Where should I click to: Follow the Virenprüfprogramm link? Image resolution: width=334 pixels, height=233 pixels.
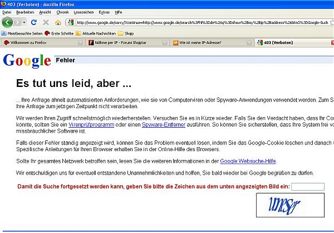[91, 125]
